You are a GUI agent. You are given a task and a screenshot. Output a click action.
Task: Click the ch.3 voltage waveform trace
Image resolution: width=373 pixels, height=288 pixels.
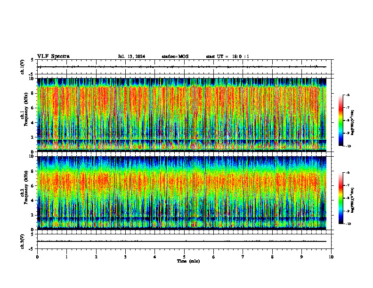click(182, 241)
